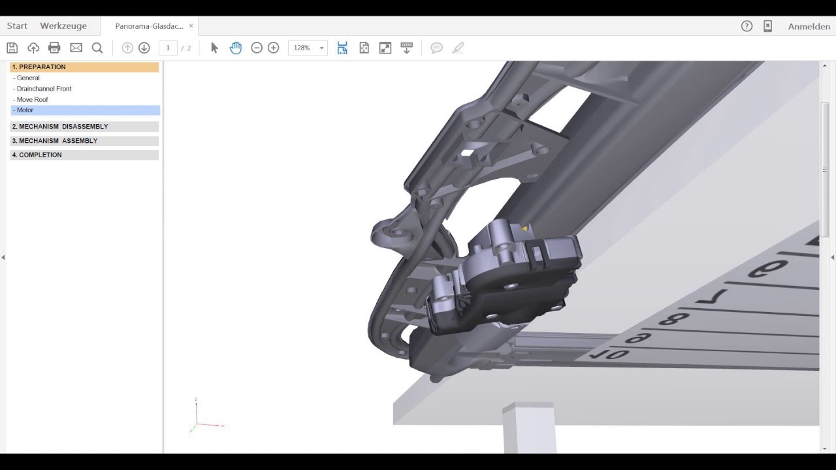The width and height of the screenshot is (836, 470).
Task: Select the Motor step
Action: coord(84,110)
